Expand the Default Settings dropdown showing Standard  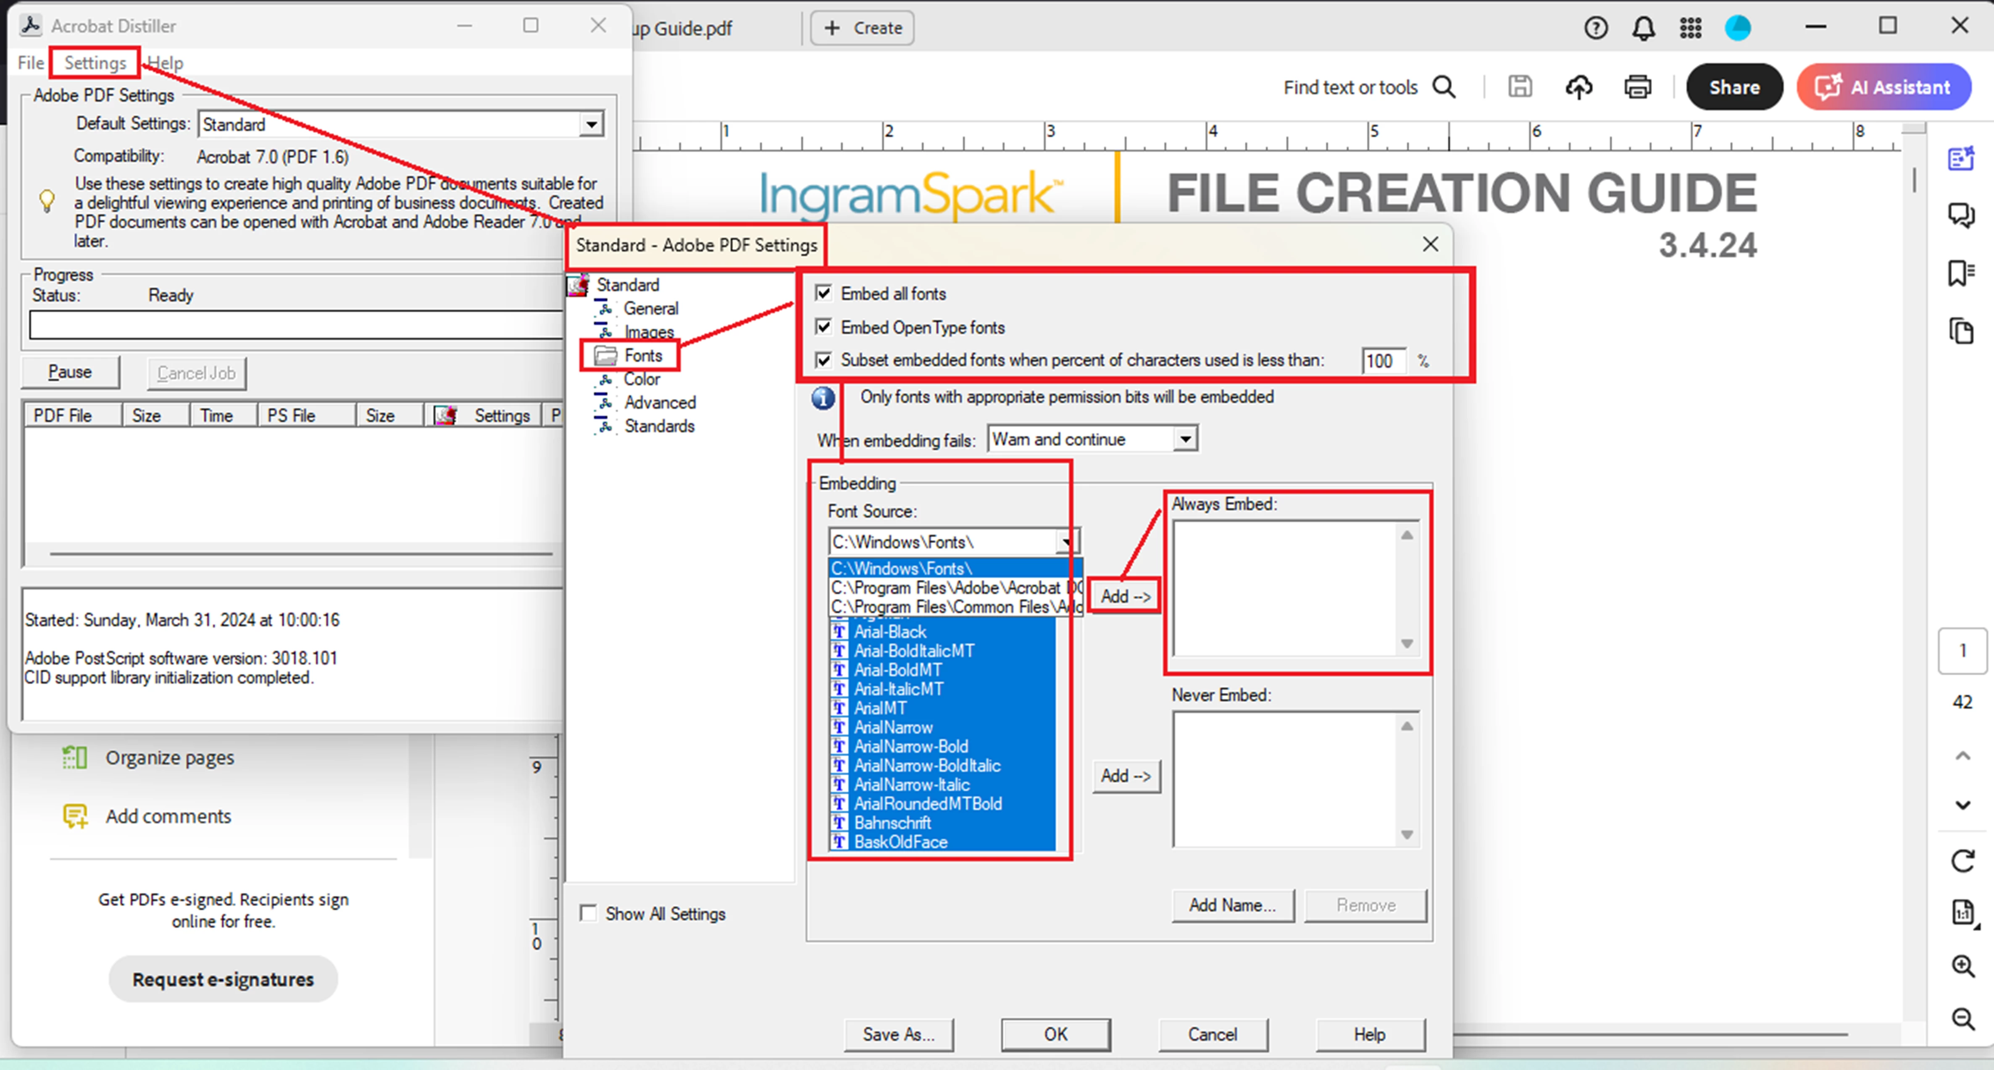(x=592, y=124)
